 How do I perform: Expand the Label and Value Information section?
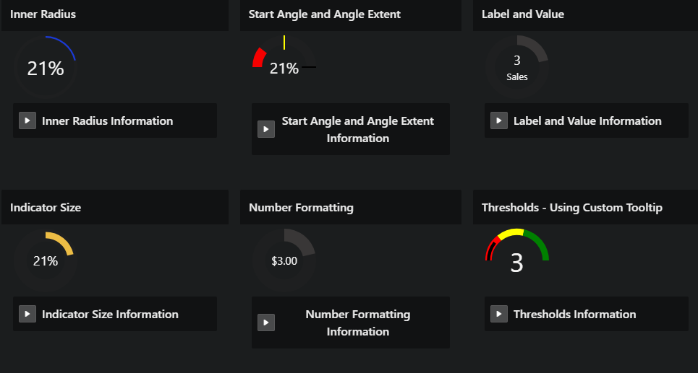(x=498, y=120)
